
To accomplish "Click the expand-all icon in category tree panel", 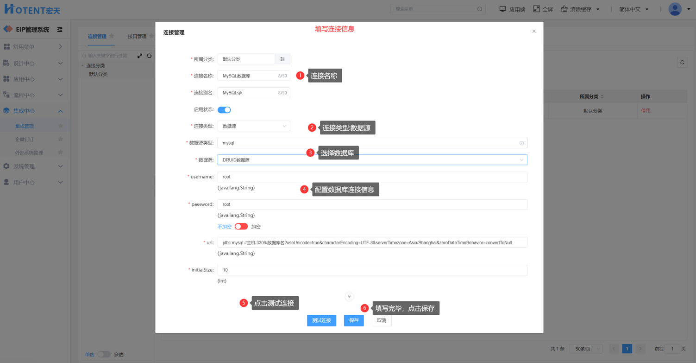I will point(140,56).
